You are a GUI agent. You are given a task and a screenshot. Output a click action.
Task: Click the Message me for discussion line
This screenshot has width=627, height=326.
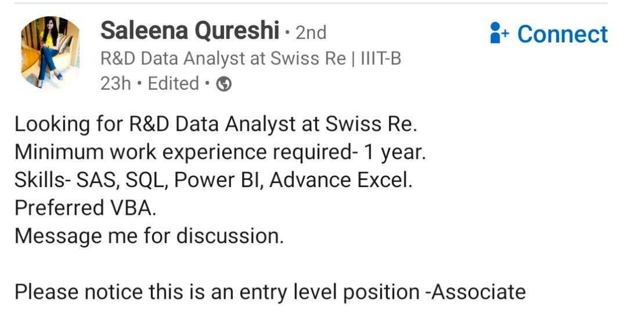[x=149, y=236]
